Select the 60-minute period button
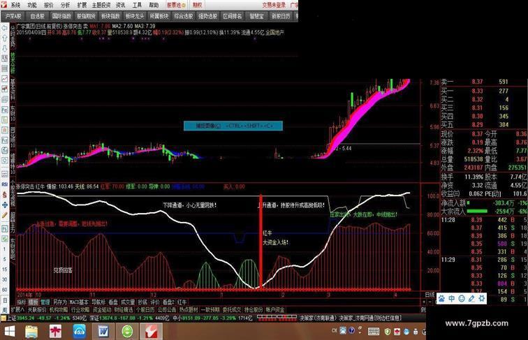Image resolution: width=528 pixels, height=340 pixels. [5, 290]
